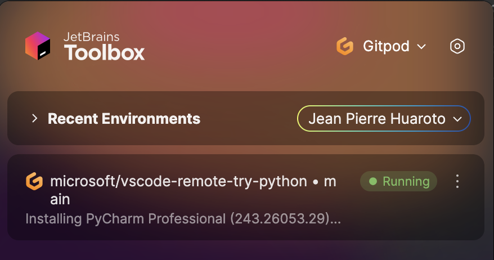The height and width of the screenshot is (260, 494).
Task: Open the three-dot menu for the environment
Action: [457, 182]
